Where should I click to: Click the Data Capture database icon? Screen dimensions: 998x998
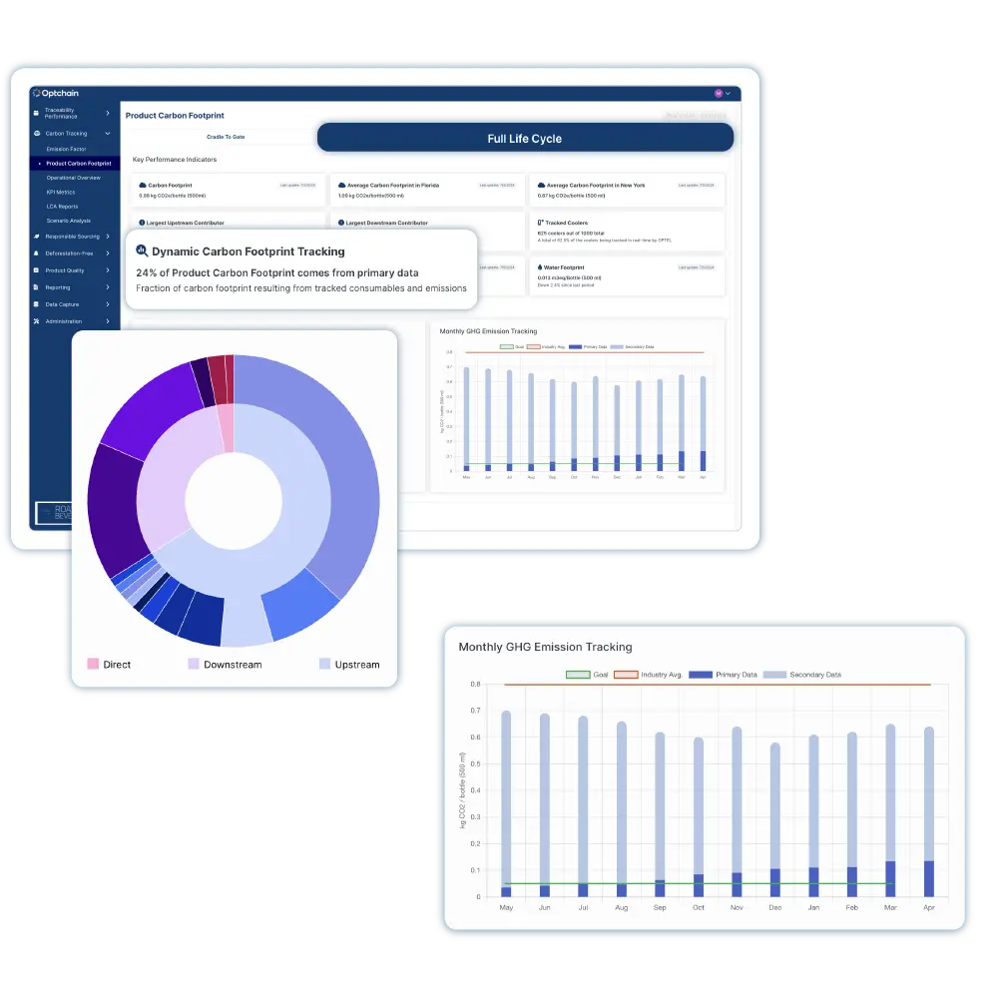(36, 304)
